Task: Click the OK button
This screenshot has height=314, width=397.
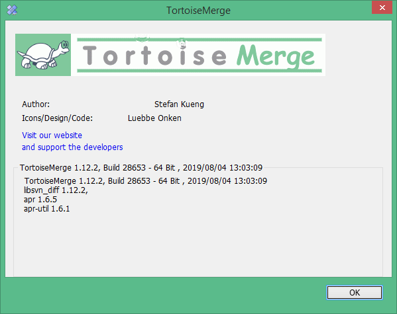Action: coord(355,293)
